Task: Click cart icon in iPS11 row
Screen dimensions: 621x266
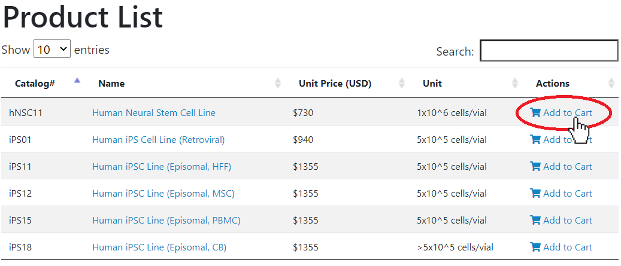Action: pyautogui.click(x=535, y=167)
